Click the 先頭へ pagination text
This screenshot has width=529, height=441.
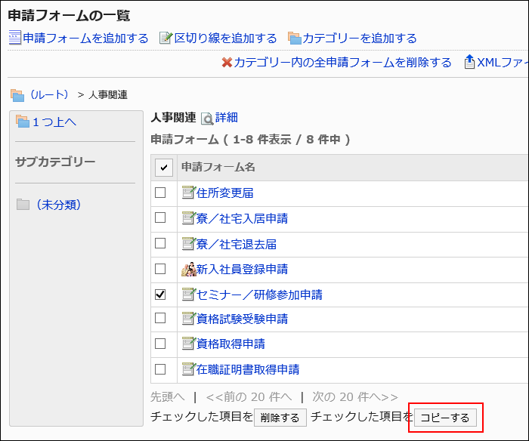(x=168, y=397)
